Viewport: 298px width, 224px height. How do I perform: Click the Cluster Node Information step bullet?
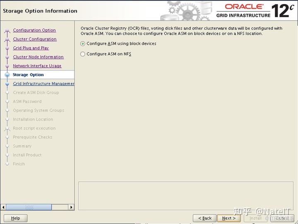pyautogui.click(x=7, y=57)
